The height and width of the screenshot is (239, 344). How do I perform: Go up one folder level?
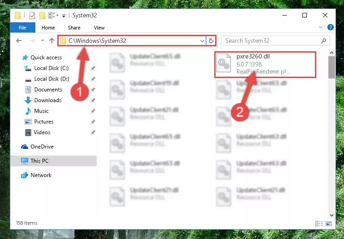point(52,41)
